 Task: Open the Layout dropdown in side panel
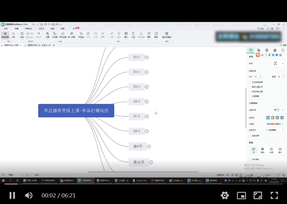click(x=278, y=63)
